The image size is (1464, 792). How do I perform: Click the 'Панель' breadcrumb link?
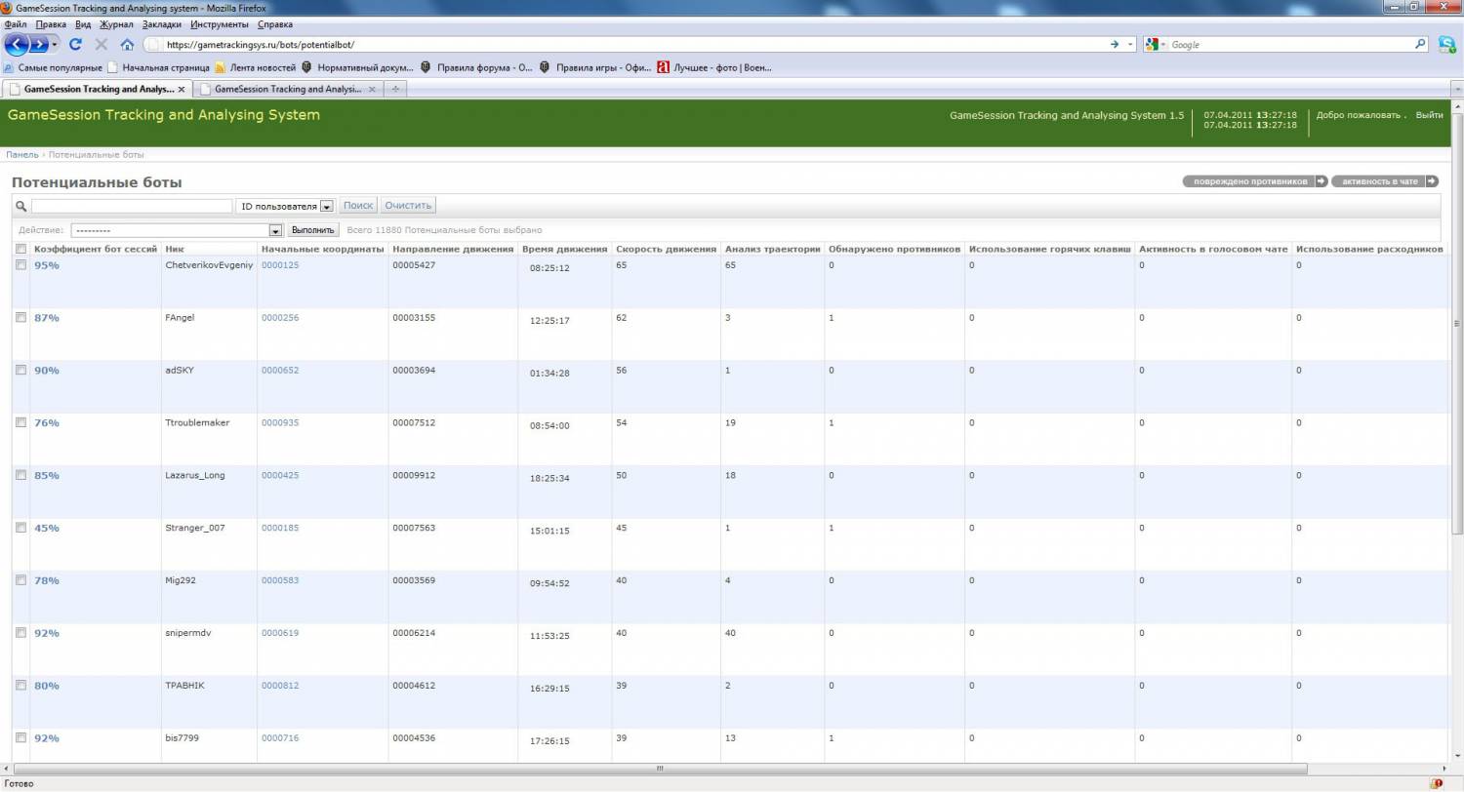[x=22, y=155]
